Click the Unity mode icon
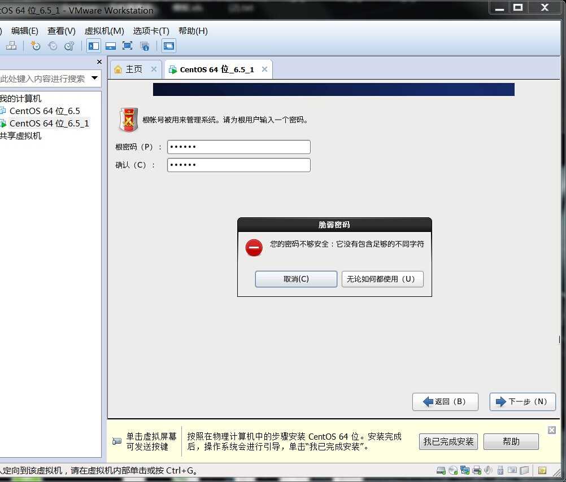The width and height of the screenshot is (566, 482). [x=145, y=46]
